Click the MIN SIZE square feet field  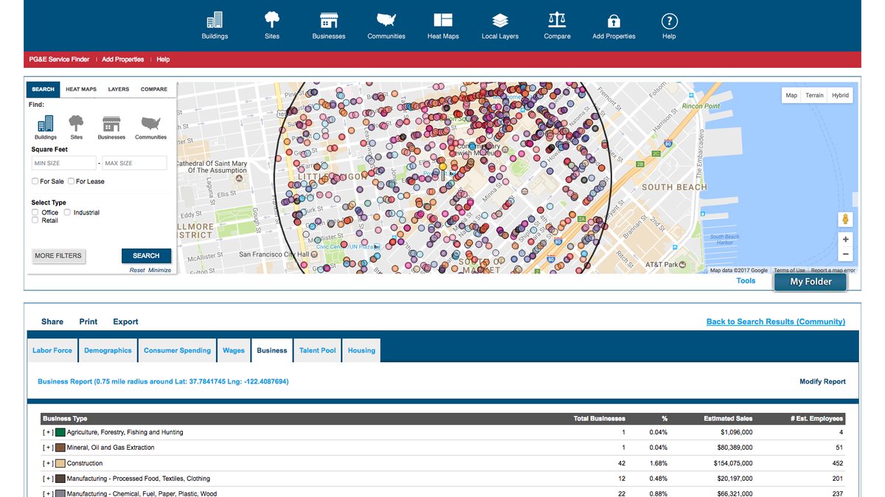pos(63,163)
